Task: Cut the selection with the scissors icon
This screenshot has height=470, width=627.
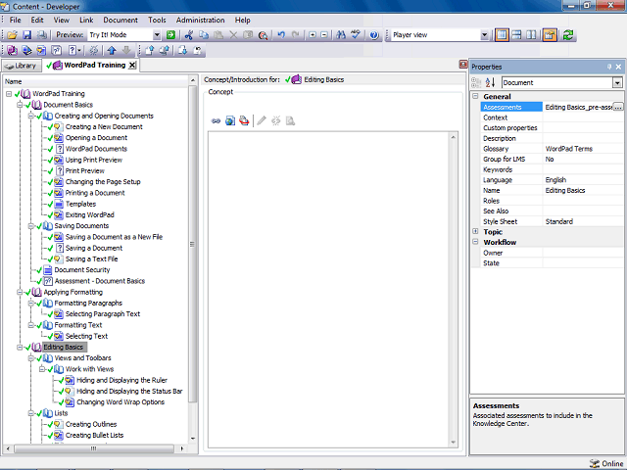Action: [189, 35]
